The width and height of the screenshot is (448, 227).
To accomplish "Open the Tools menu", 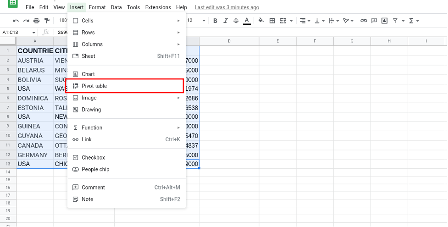I will tap(133, 7).
